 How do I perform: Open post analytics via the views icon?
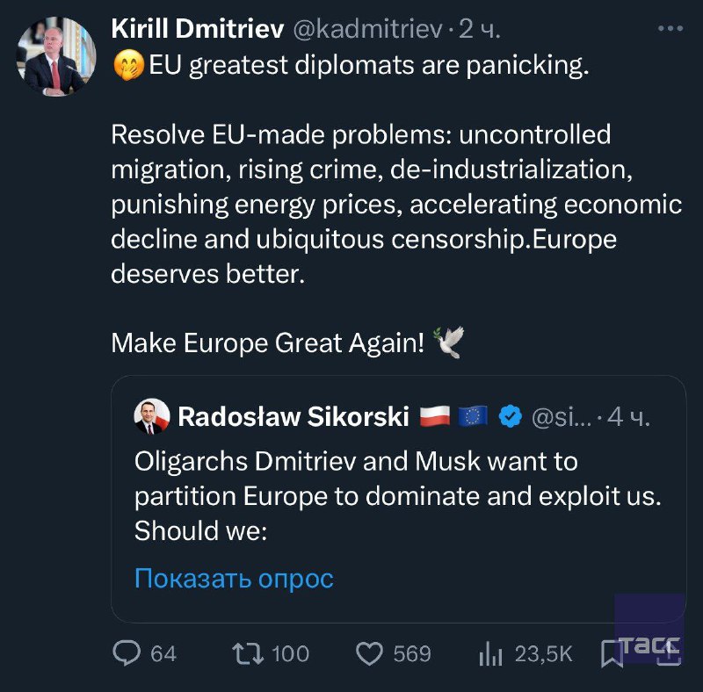point(490,653)
